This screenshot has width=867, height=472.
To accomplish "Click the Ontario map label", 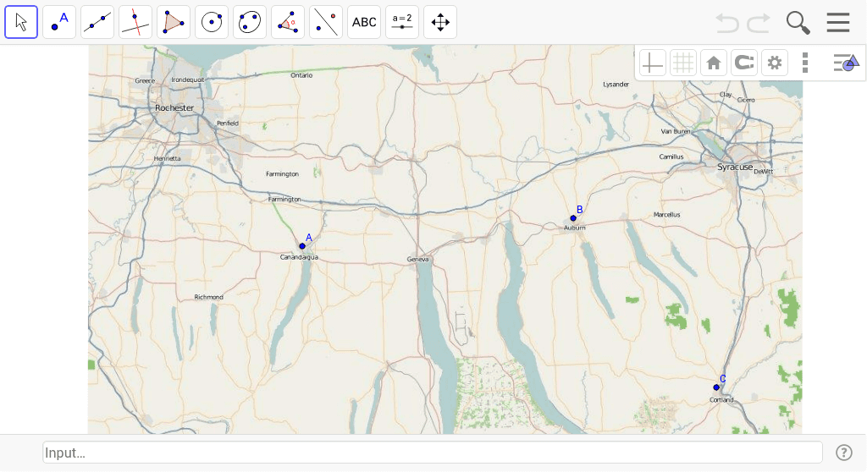I will tap(301, 75).
